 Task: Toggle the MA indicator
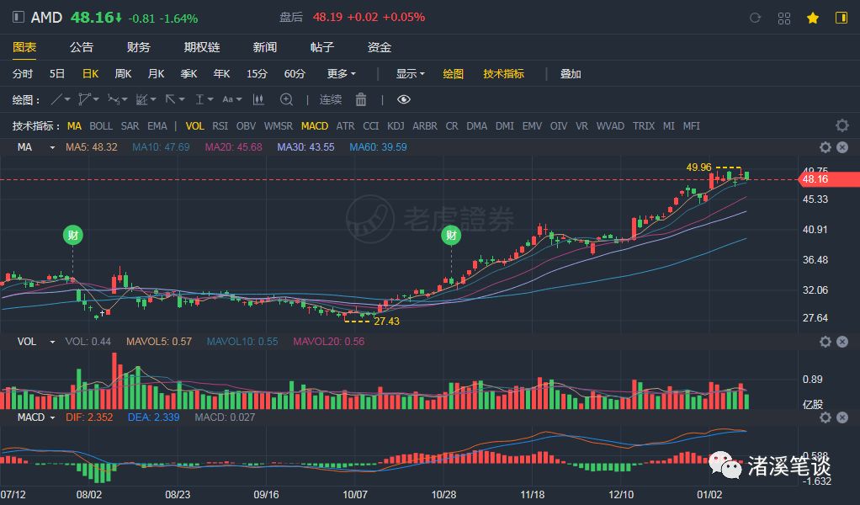[74, 126]
